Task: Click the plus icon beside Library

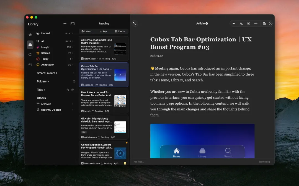Action: pyautogui.click(x=65, y=23)
